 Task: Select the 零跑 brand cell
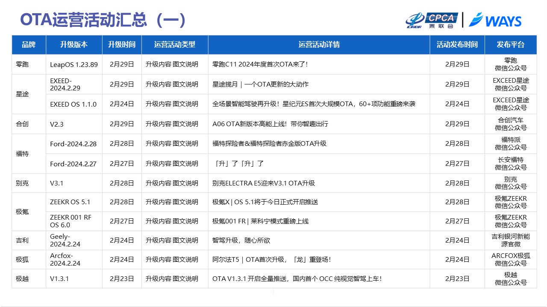tap(29, 64)
